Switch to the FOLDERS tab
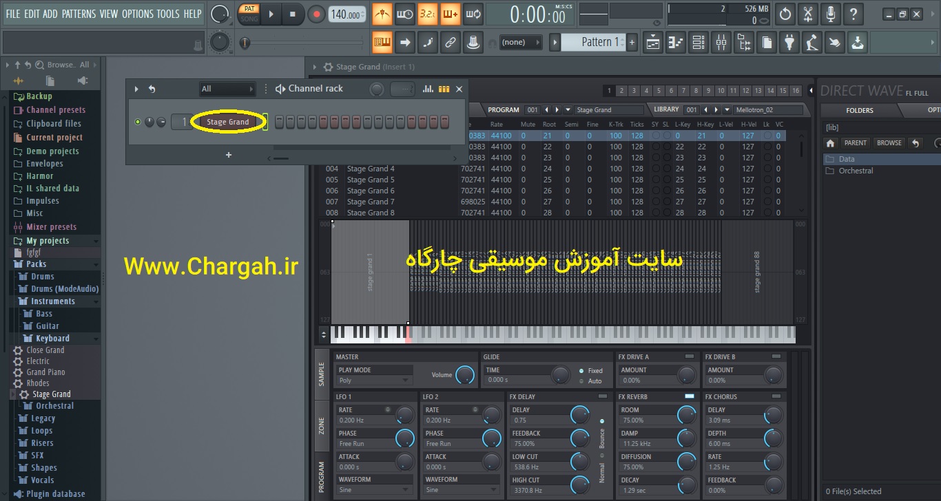941x501 pixels. point(860,110)
